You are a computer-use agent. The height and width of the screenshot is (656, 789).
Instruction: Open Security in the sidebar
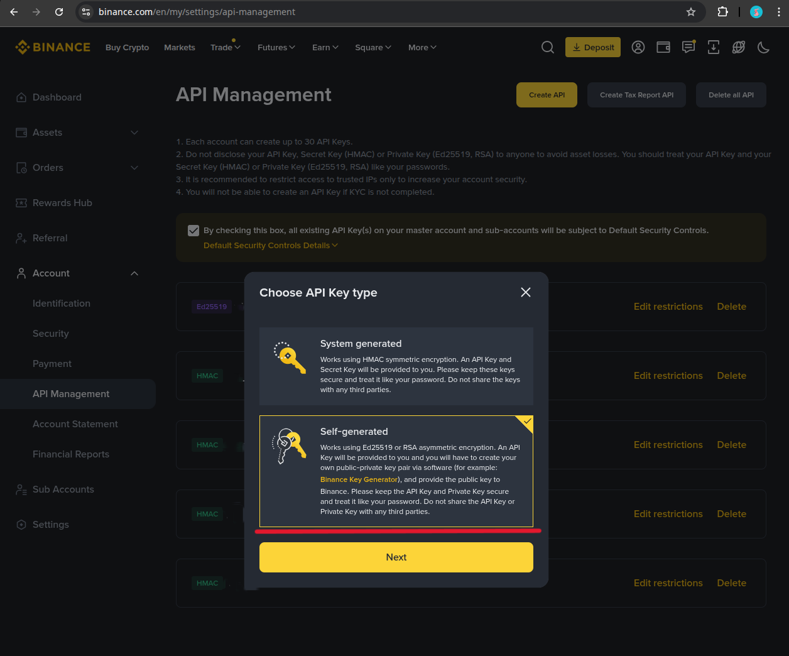click(x=51, y=334)
